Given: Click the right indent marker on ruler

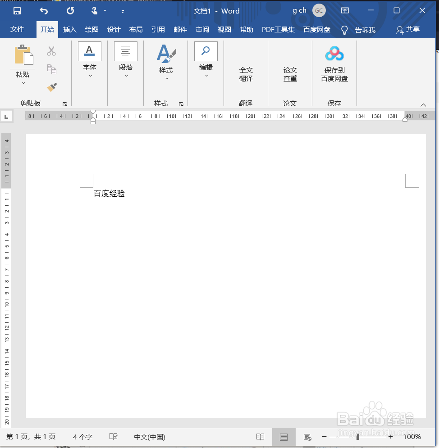Looking at the screenshot, I should [405, 119].
